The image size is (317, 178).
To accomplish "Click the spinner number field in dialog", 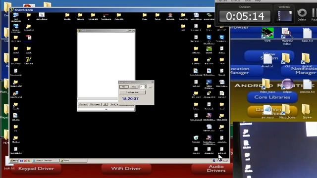I will coord(142,87).
